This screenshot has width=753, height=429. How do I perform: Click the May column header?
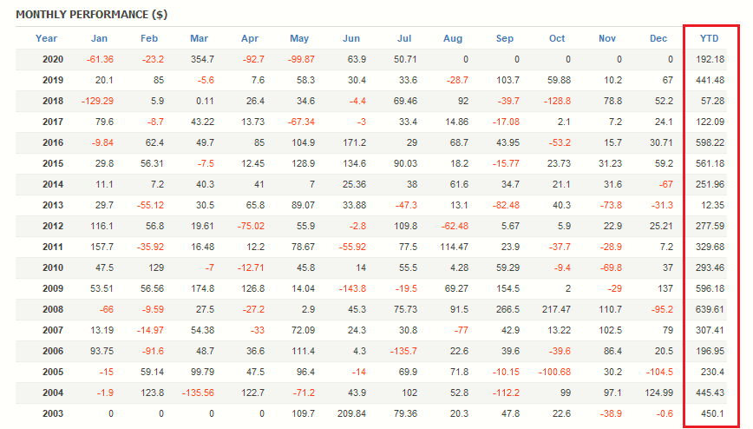coord(299,38)
